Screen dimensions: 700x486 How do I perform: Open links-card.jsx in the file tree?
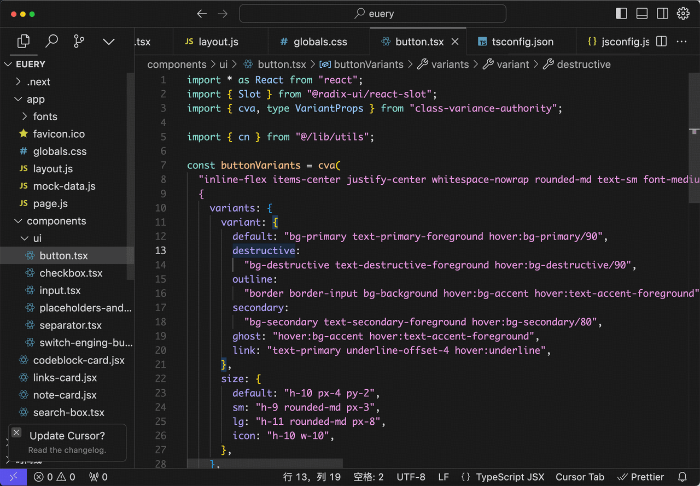[67, 378]
